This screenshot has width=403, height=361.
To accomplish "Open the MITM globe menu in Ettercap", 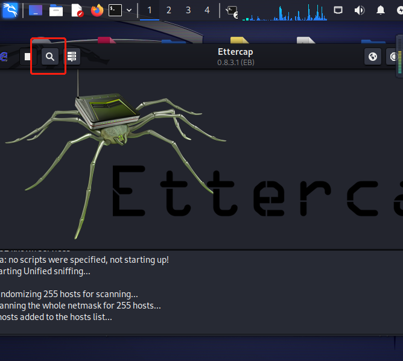I will coord(373,57).
